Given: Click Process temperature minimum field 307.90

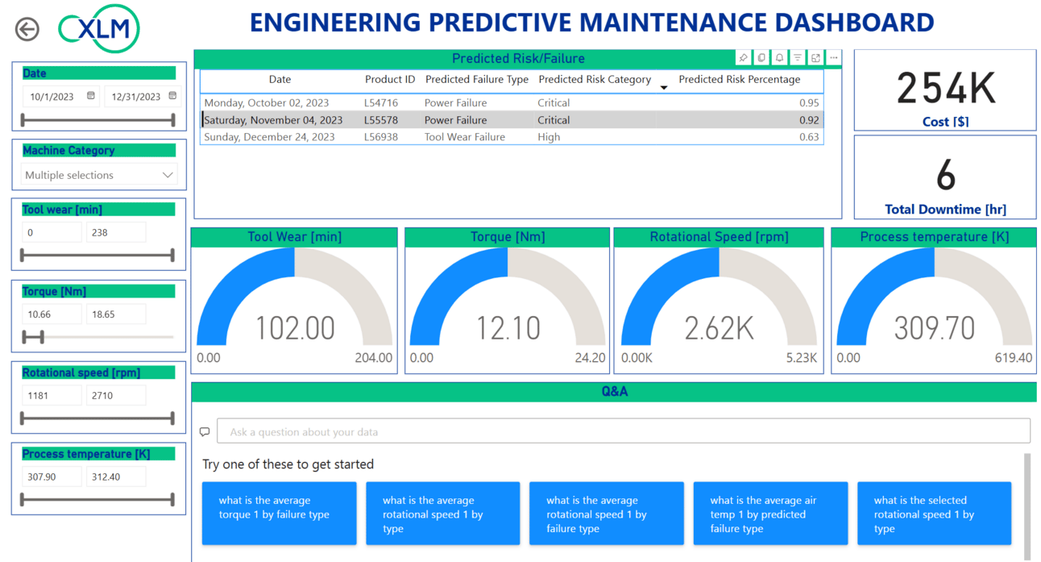Looking at the screenshot, I should (x=52, y=477).
